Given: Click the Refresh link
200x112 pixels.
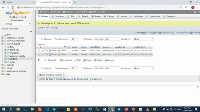Looking at the screenshot, I should [195, 32].
